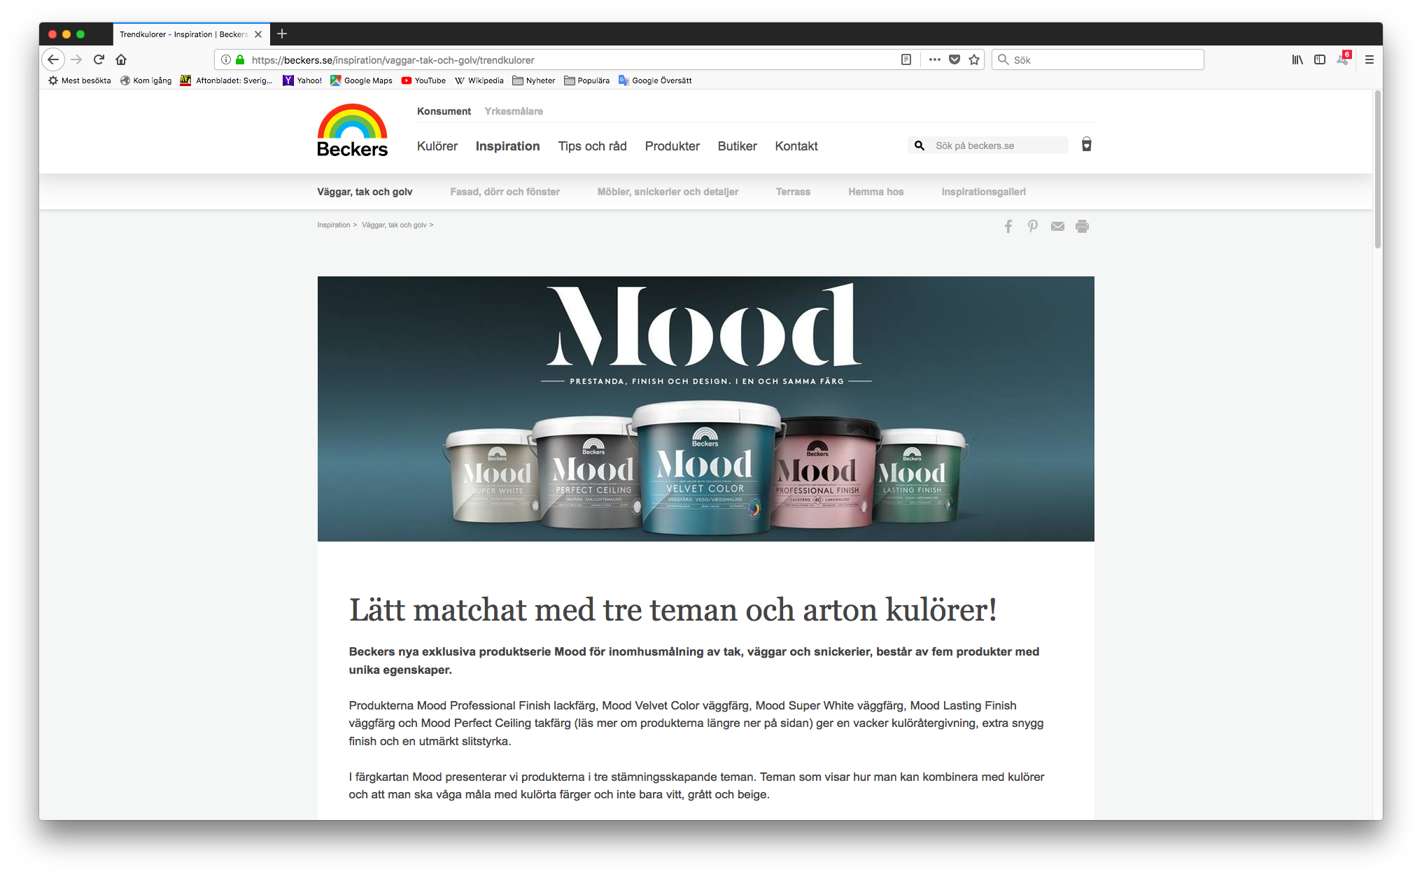Screen dimensions: 1422x876
Task: Go to Kontakt page
Action: pyautogui.click(x=796, y=146)
